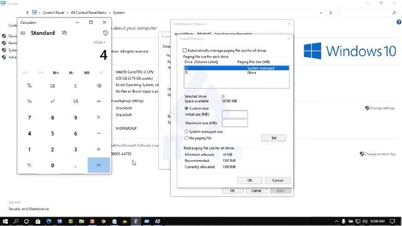Image resolution: width=402 pixels, height=226 pixels.
Task: Click the divide operator key
Action: [x=99, y=102]
